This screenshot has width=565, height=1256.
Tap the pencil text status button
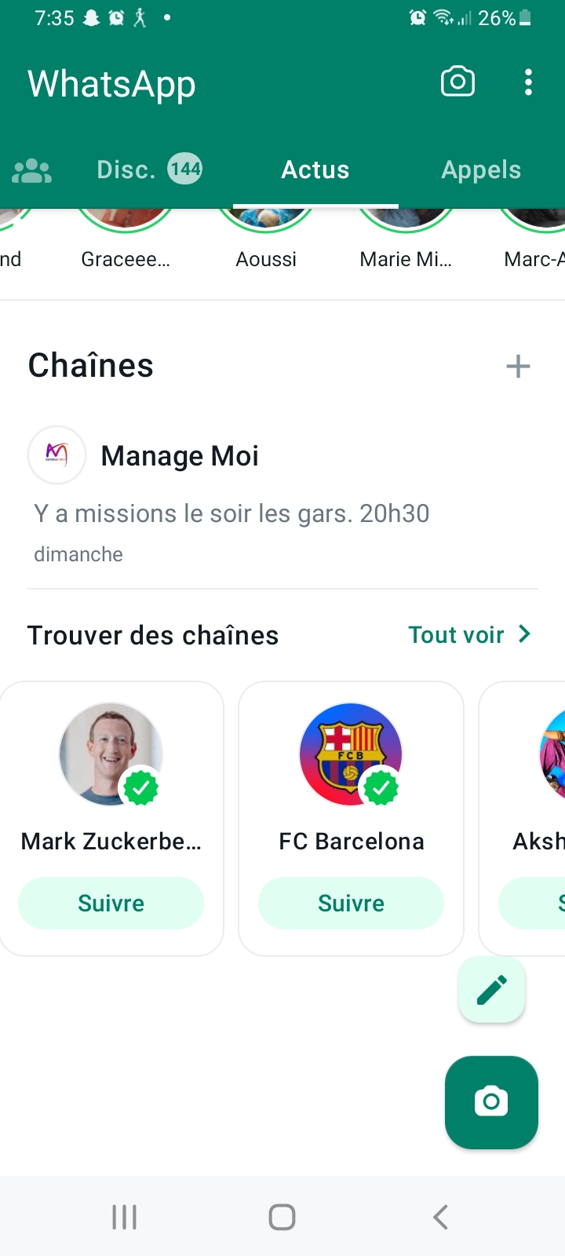(x=491, y=990)
